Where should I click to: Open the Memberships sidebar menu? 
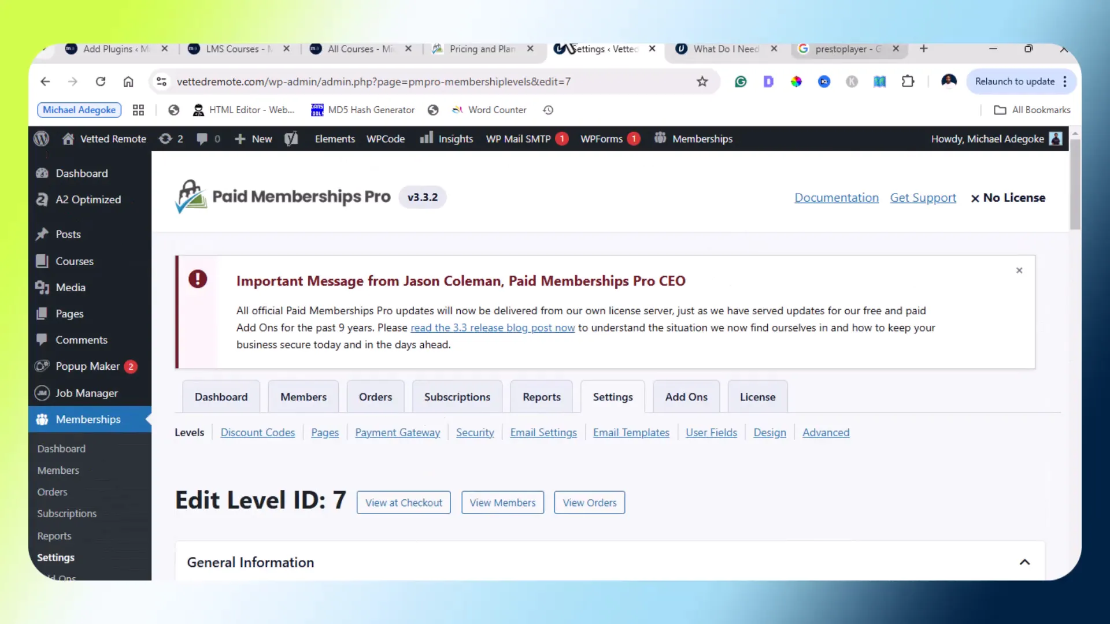click(x=90, y=419)
